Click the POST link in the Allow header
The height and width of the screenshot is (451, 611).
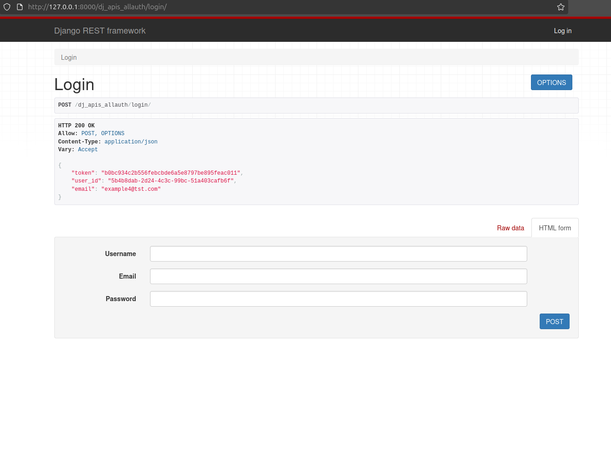[88, 133]
